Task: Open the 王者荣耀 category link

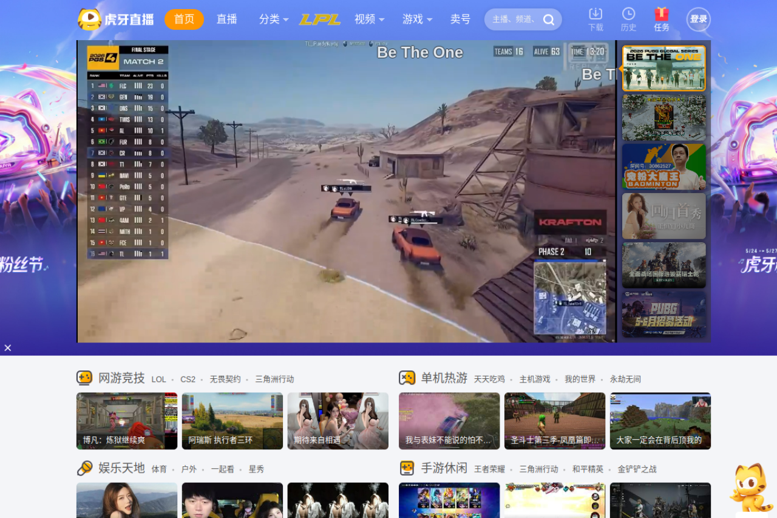Action: point(490,469)
